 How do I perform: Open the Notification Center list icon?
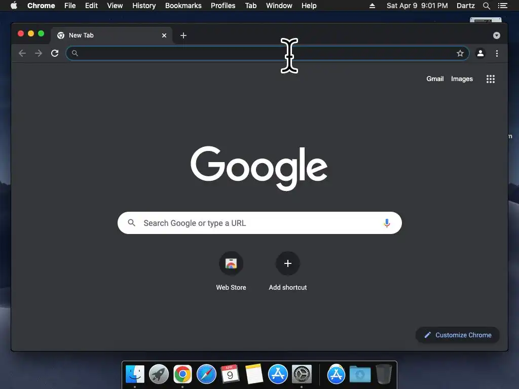[x=503, y=6]
